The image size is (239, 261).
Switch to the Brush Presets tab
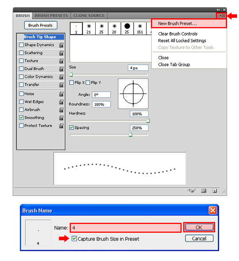tap(51, 16)
